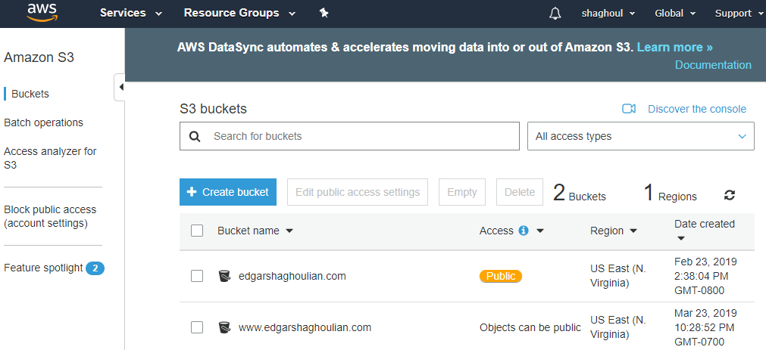Screen dimensions: 766x350
Task: Click the magnifier icon in bucket search
Action: tap(195, 137)
